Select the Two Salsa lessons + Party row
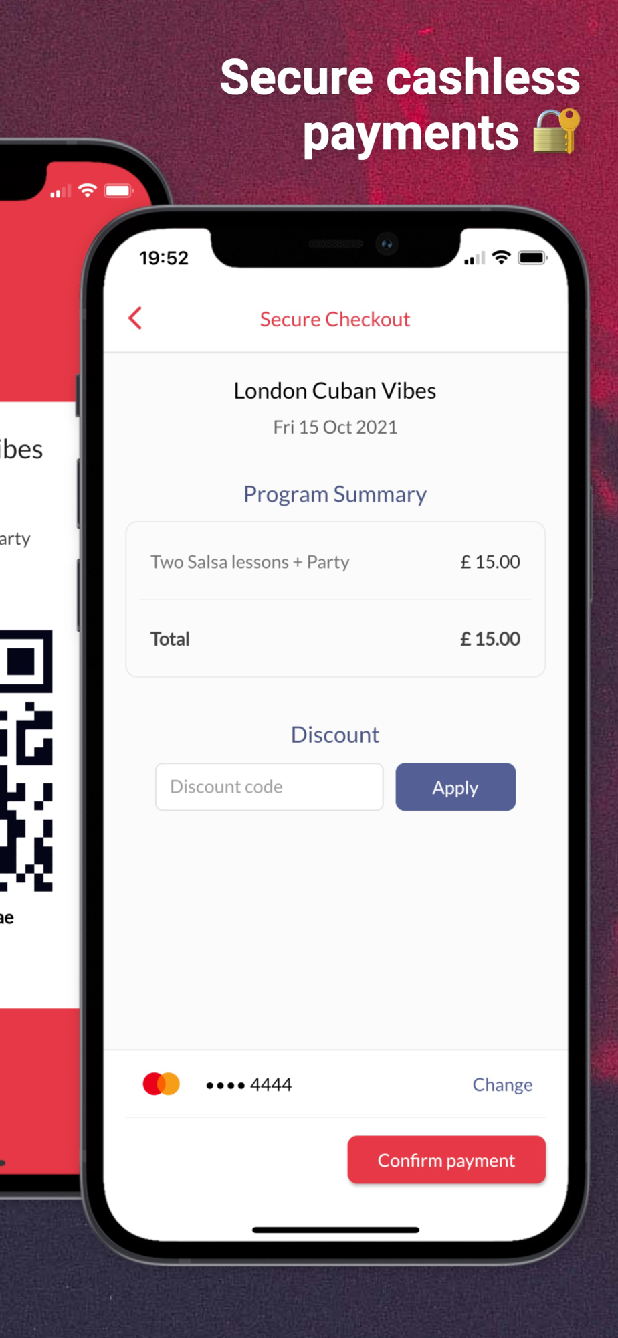This screenshot has height=1338, width=618. coord(335,561)
